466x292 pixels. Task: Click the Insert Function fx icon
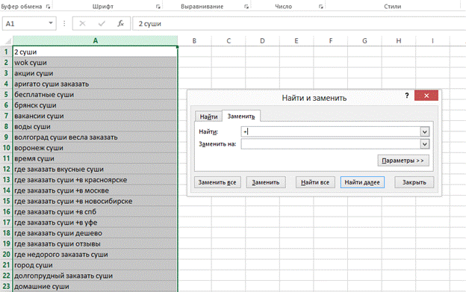[120, 23]
